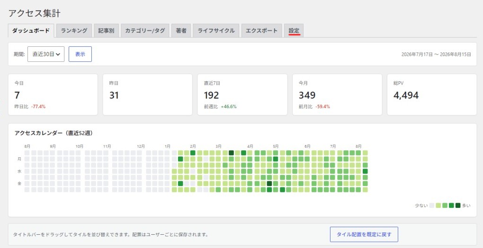This screenshot has height=248, width=483.
Task: Click the +46.6% 前週比 value
Action: [x=229, y=107]
